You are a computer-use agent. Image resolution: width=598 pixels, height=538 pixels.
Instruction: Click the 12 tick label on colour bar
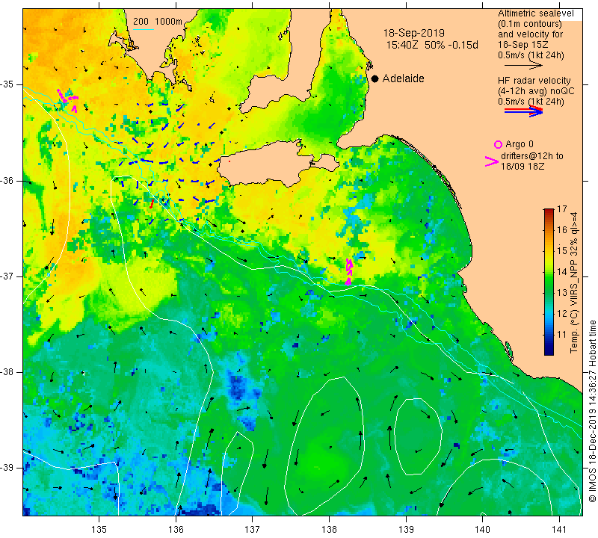562,314
